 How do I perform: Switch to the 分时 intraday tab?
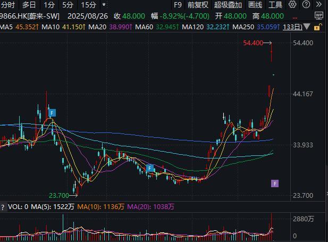pos(8,5)
